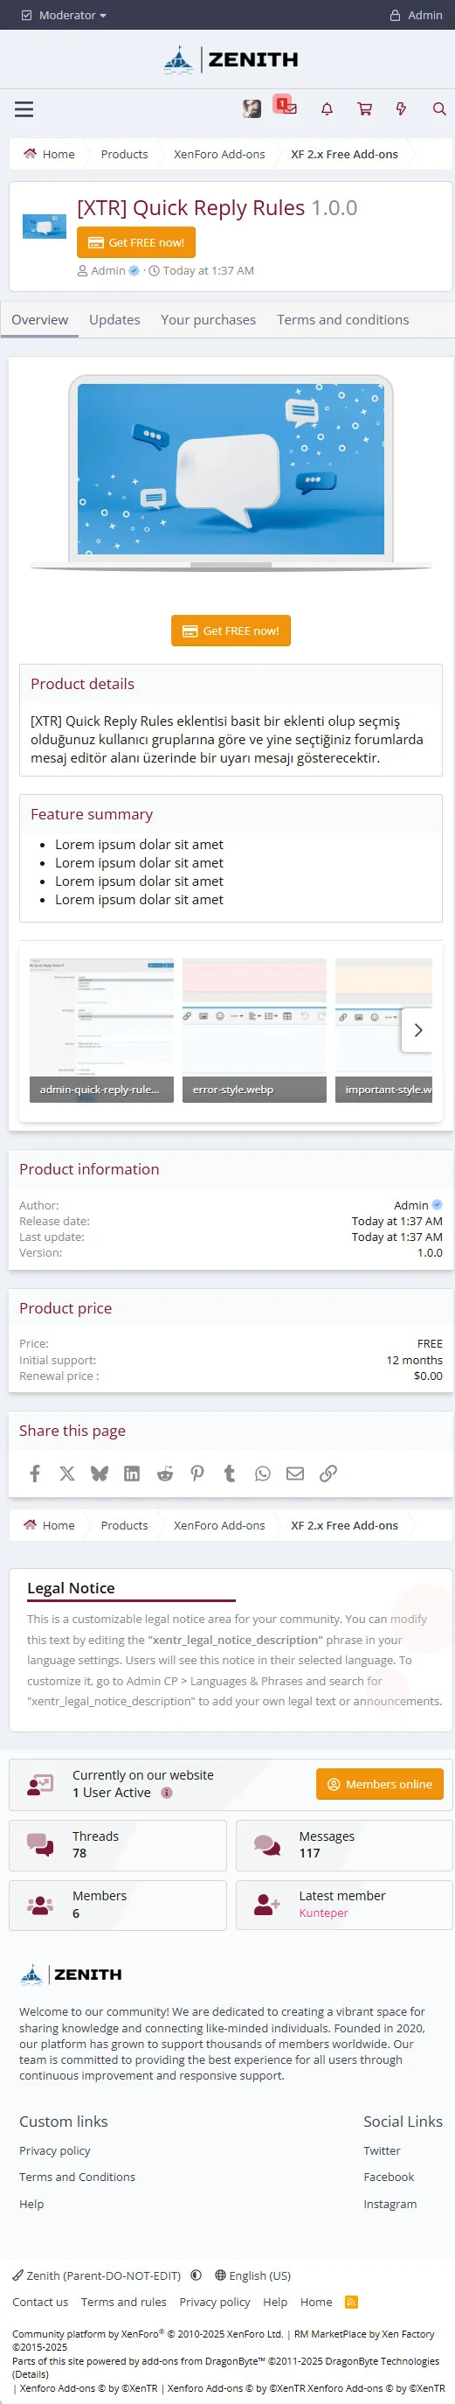Click the Members online button

pyautogui.click(x=380, y=1783)
